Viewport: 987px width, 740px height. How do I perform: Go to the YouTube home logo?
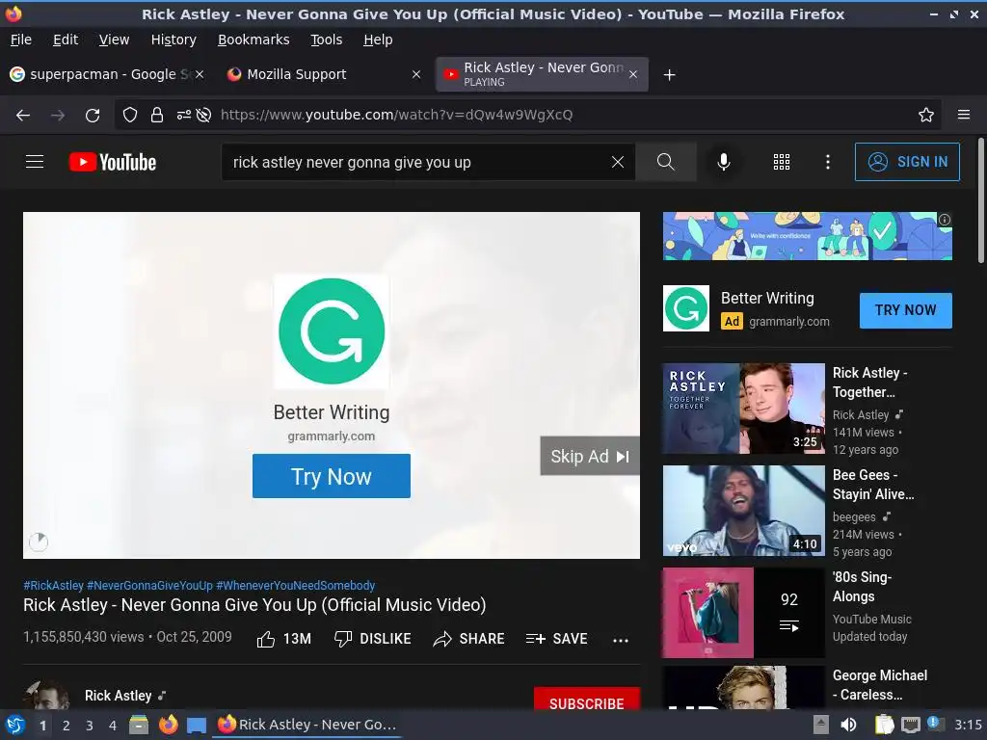[x=113, y=162]
